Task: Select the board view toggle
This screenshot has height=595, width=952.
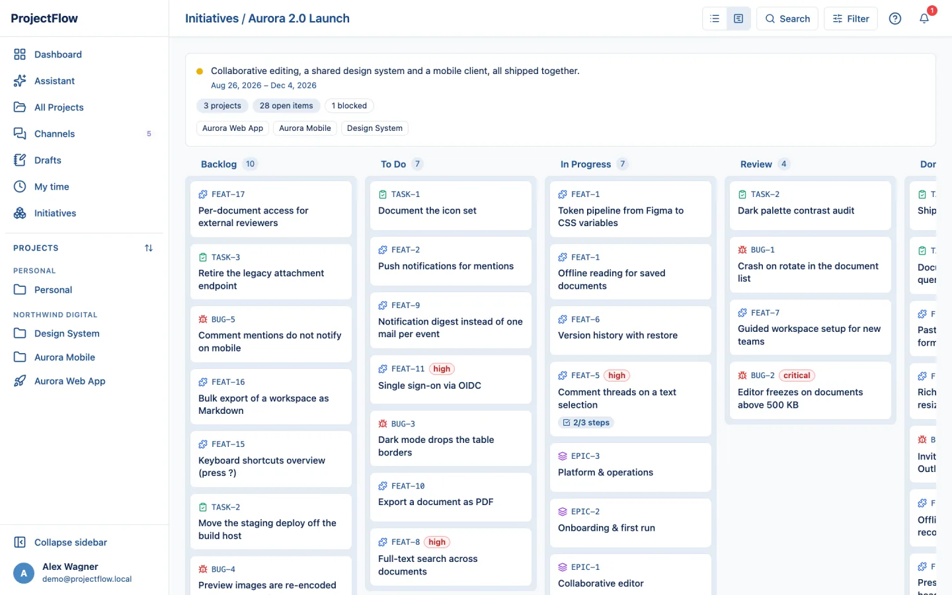Action: pyautogui.click(x=738, y=19)
